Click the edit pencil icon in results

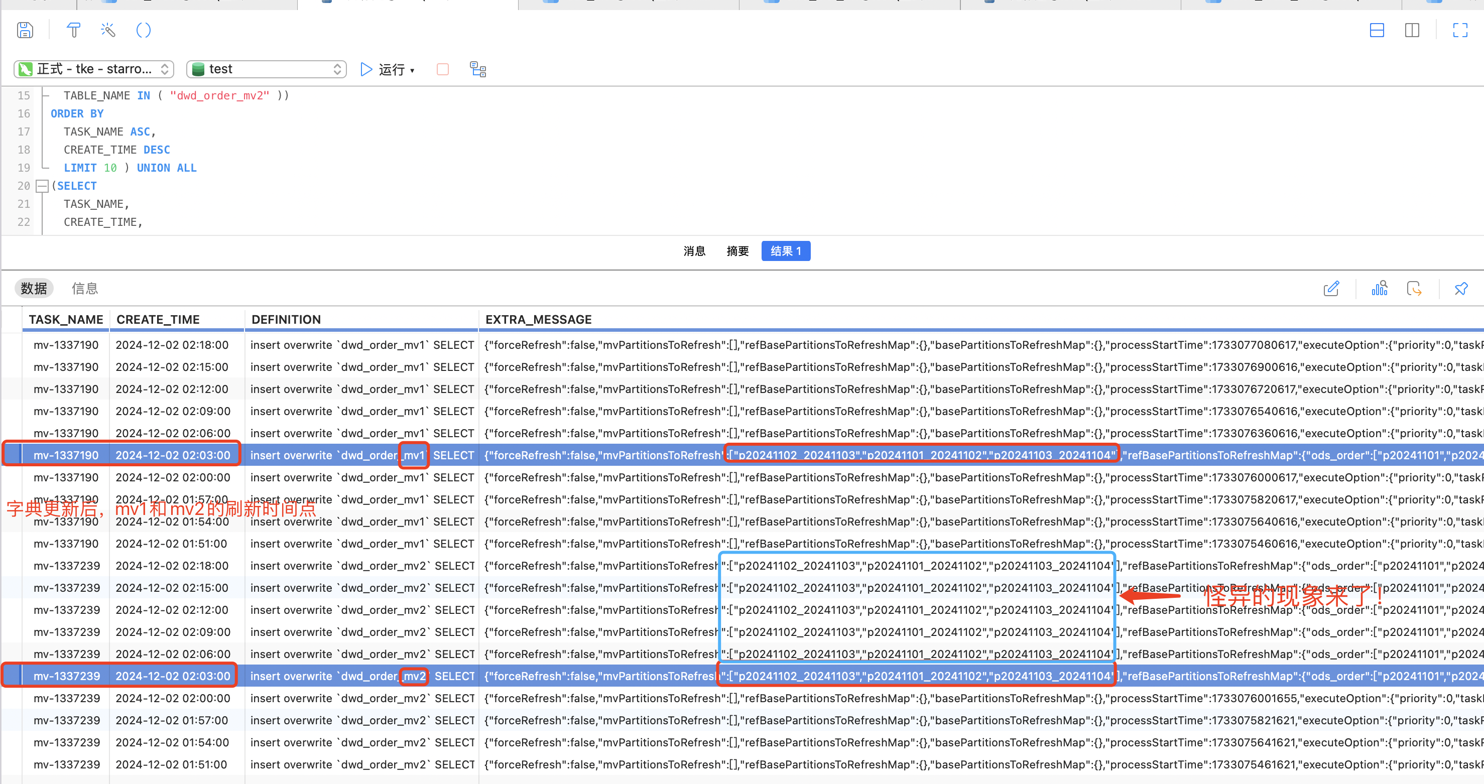[1331, 288]
